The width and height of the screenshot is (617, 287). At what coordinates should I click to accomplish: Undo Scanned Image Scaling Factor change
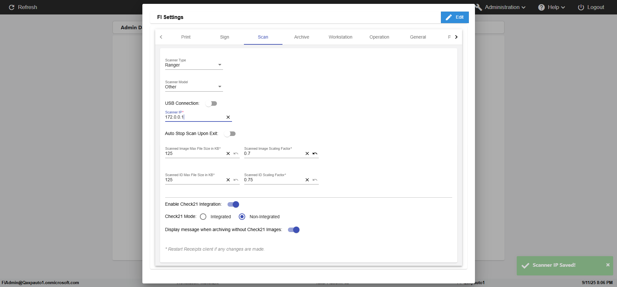tap(315, 154)
